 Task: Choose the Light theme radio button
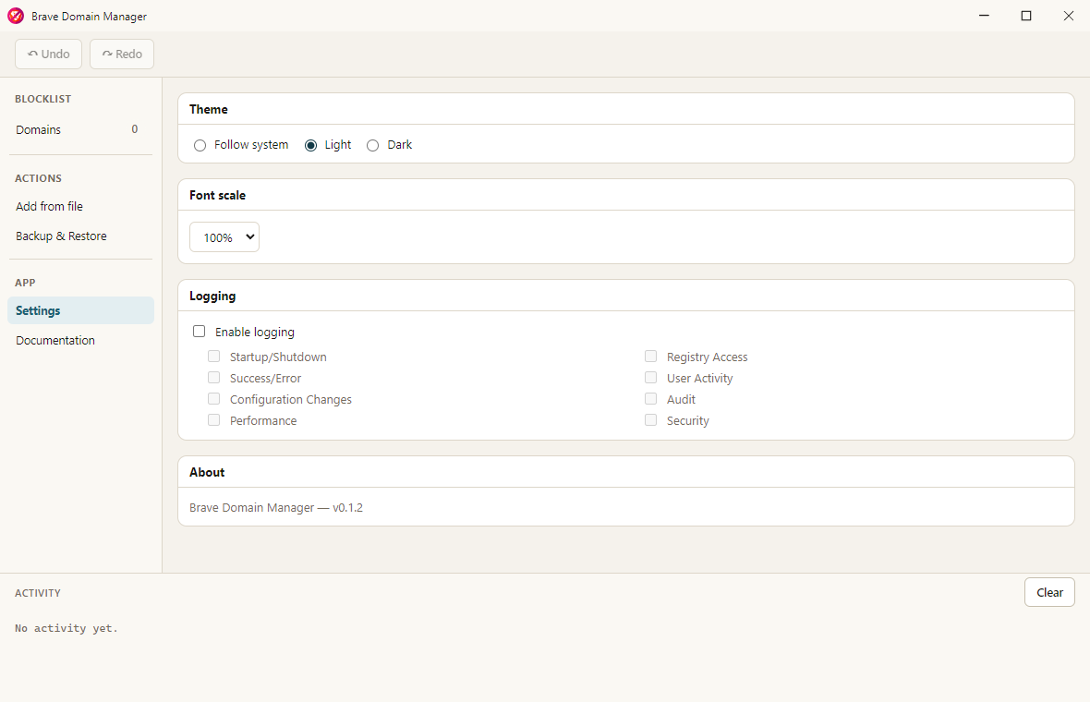310,145
